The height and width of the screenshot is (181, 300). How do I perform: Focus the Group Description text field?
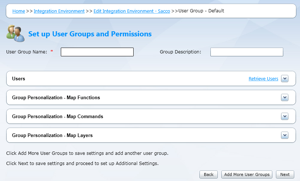tap(246, 52)
